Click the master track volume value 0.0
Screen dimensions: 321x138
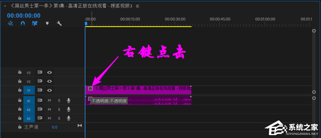click(x=55, y=127)
